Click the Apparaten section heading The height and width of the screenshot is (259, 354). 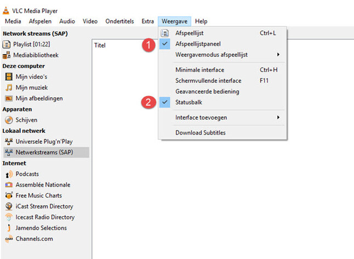(17, 109)
